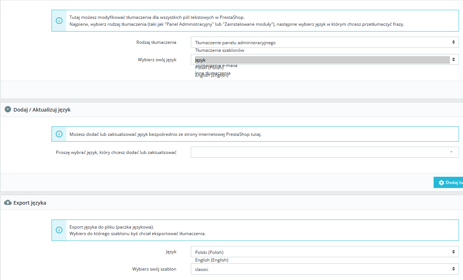
Task: Click the Export języka panel heading
Action: click(x=30, y=203)
